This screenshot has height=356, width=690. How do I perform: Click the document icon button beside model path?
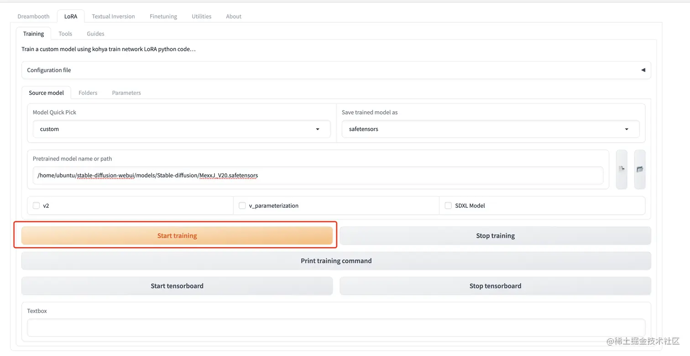[622, 169]
